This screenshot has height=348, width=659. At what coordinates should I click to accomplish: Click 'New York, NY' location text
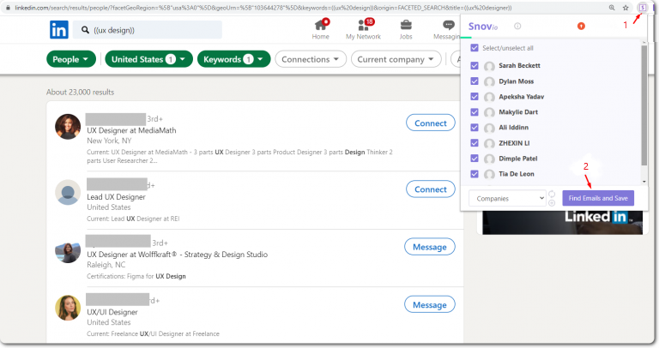[x=109, y=141]
